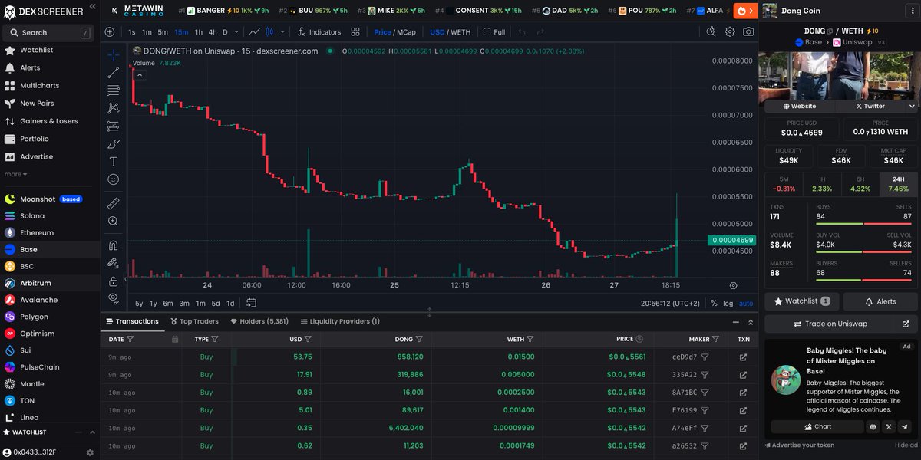Screen dimensions: 921x460
Task: Toggle the magnet snap mode
Action: [113, 245]
